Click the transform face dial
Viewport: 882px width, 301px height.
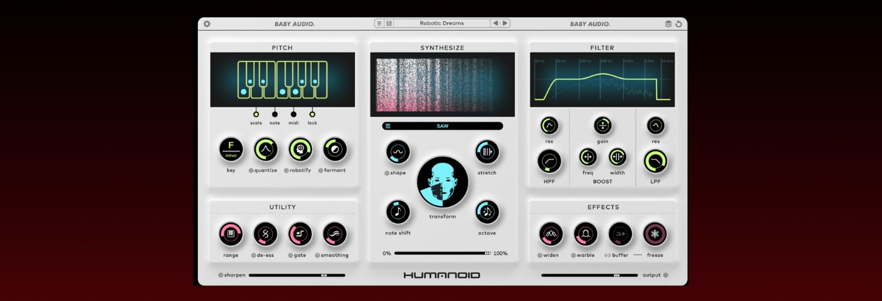point(442,182)
